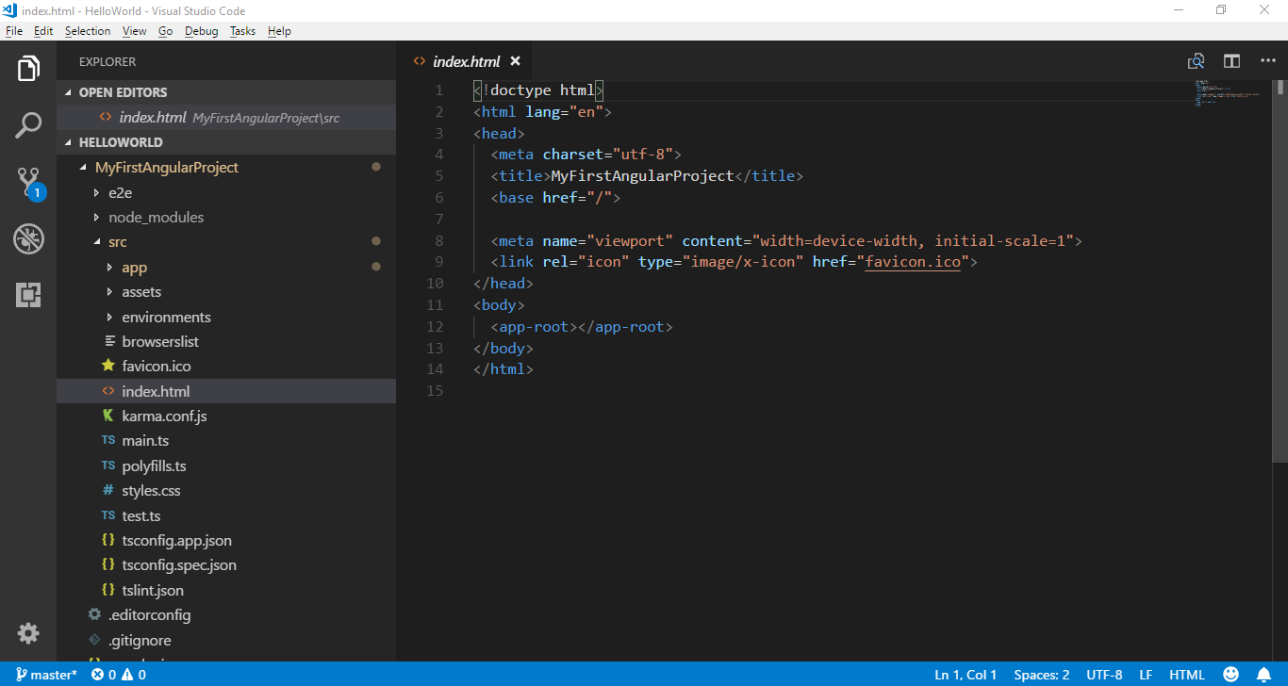Screen dimensions: 1288x686
Task: Split the editor with split icon
Action: point(1231,61)
